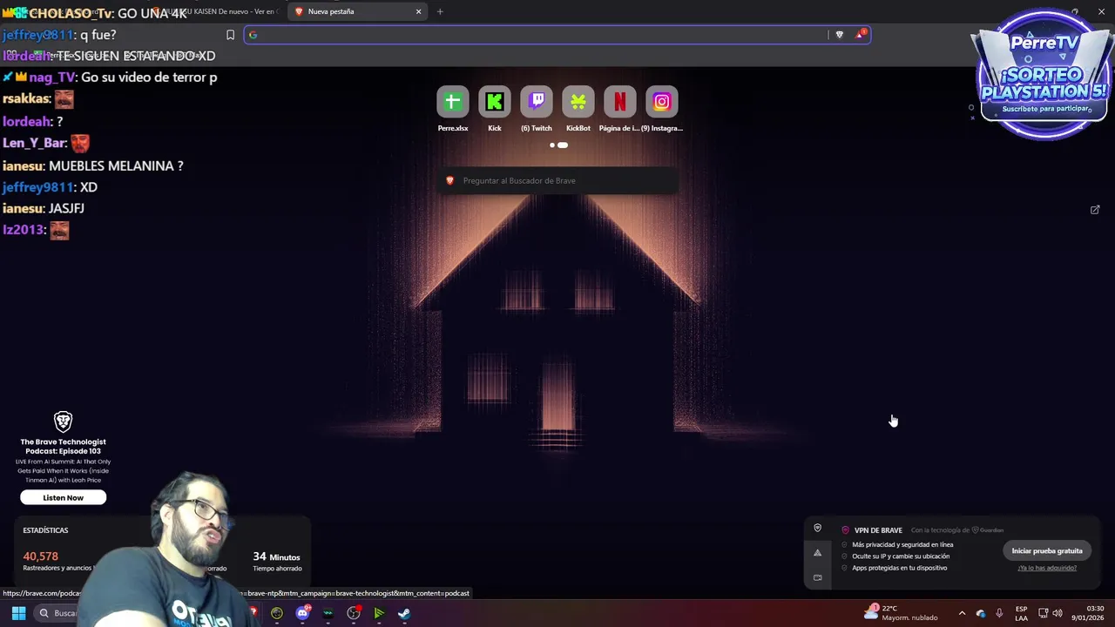Click the background image credit link icon

(1095, 210)
